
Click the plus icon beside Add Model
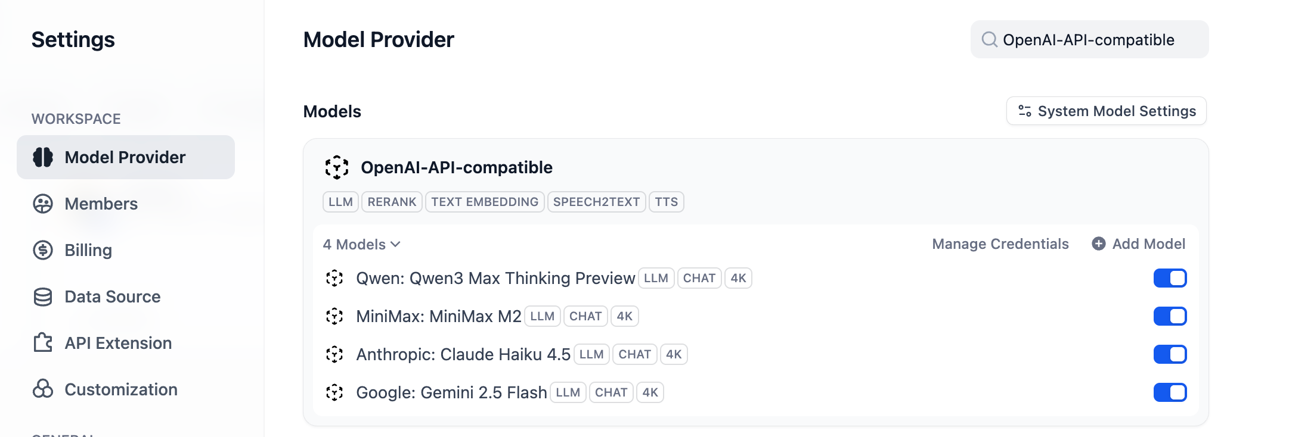pyautogui.click(x=1098, y=244)
